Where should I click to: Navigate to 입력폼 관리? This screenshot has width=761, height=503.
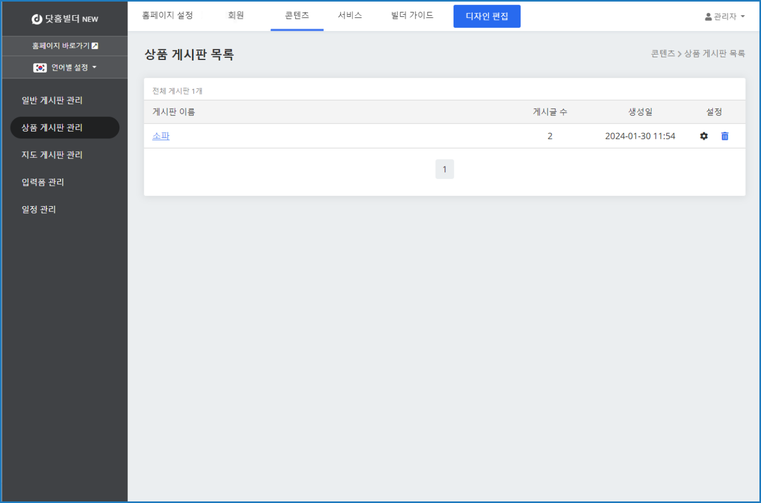point(43,183)
